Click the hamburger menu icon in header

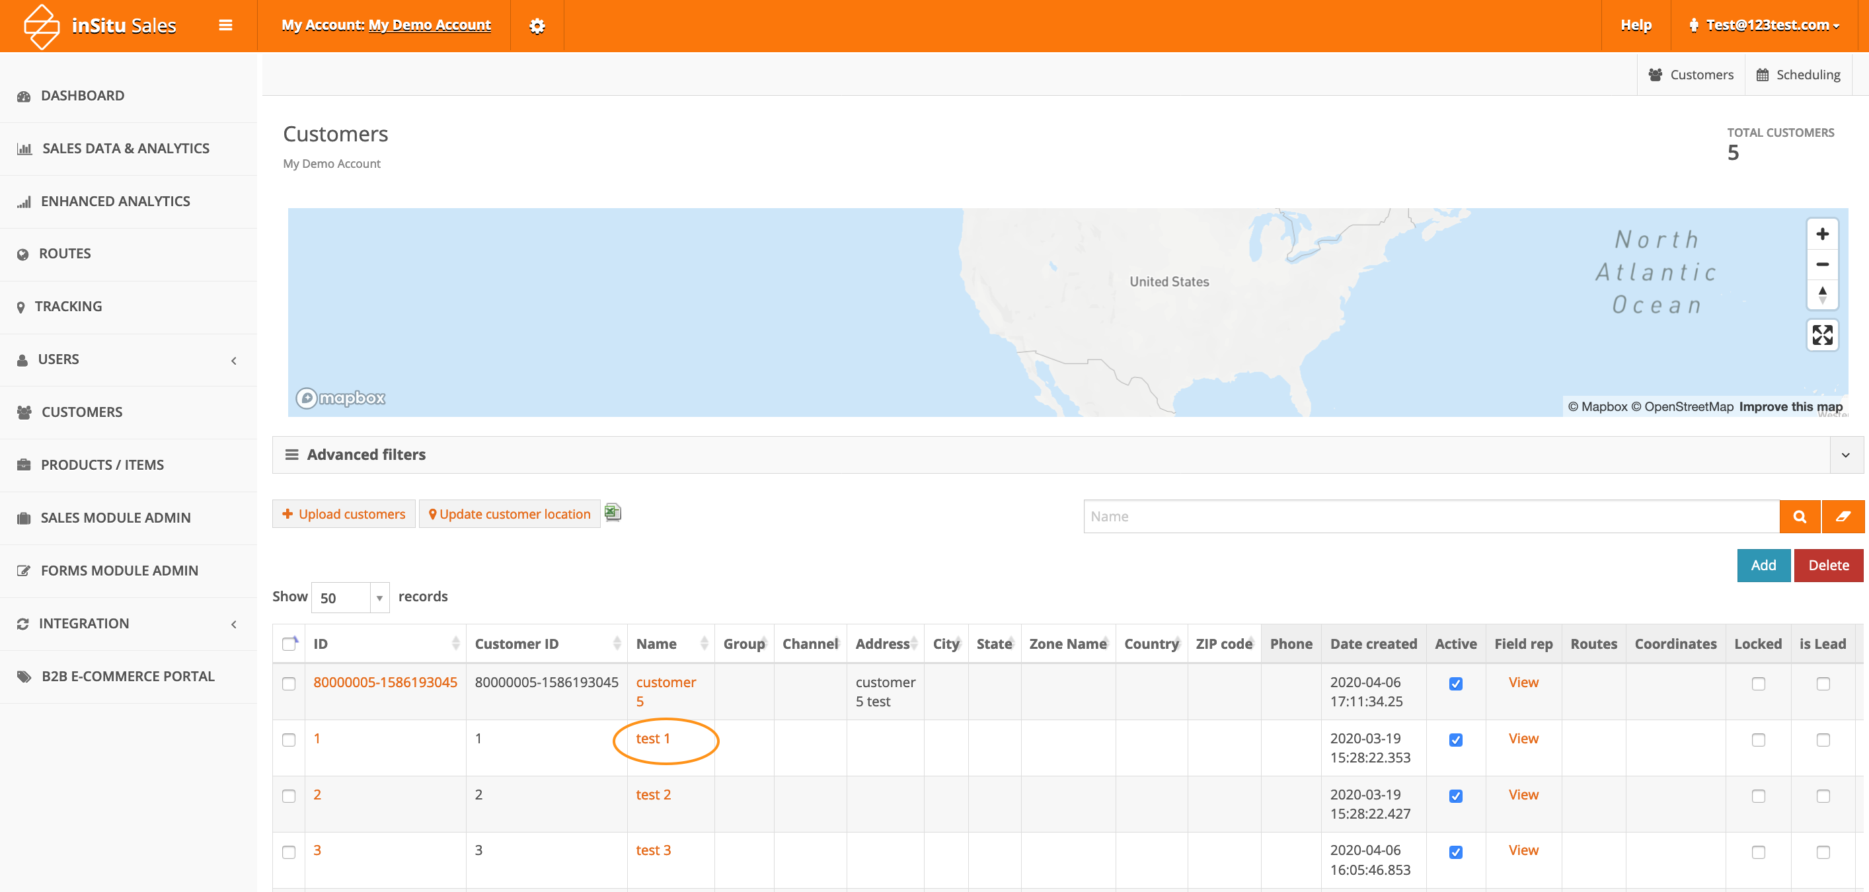click(x=225, y=25)
